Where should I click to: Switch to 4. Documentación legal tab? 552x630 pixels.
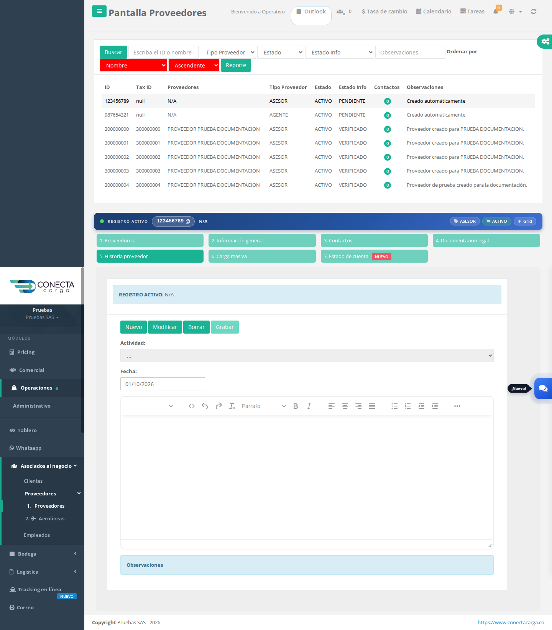click(x=486, y=240)
